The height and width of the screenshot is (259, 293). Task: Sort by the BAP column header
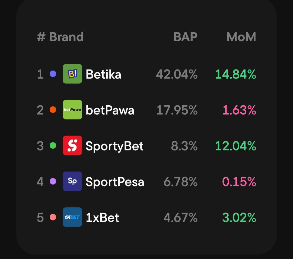click(185, 37)
